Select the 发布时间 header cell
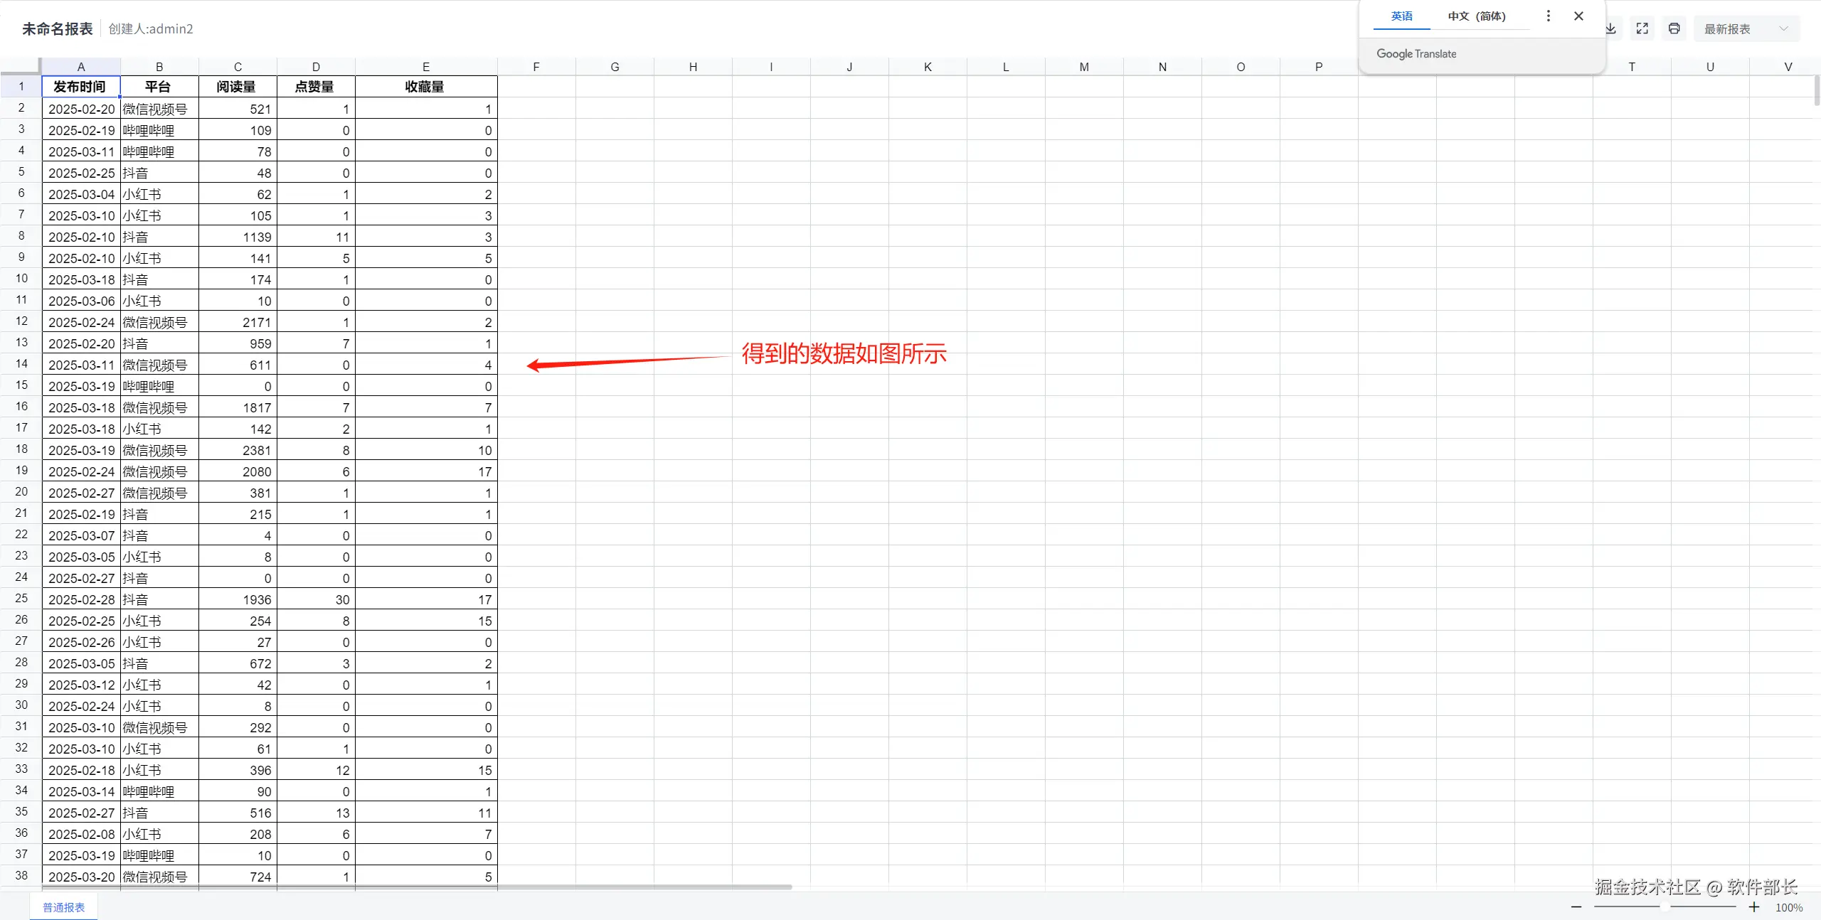The image size is (1821, 920). (80, 87)
